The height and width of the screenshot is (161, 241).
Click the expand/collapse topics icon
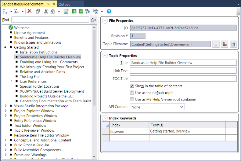(96, 11)
